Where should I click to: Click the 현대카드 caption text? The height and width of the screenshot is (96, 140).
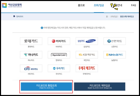59,60
